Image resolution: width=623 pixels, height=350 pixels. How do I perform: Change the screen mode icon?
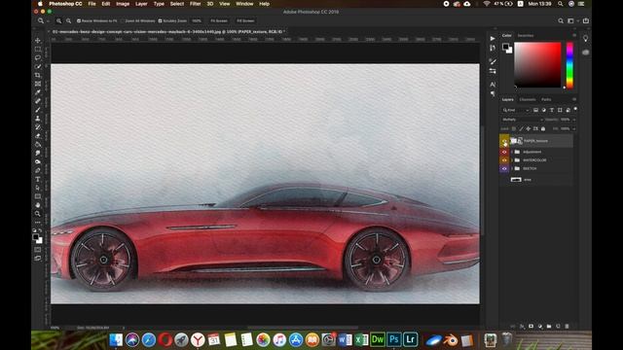click(38, 259)
